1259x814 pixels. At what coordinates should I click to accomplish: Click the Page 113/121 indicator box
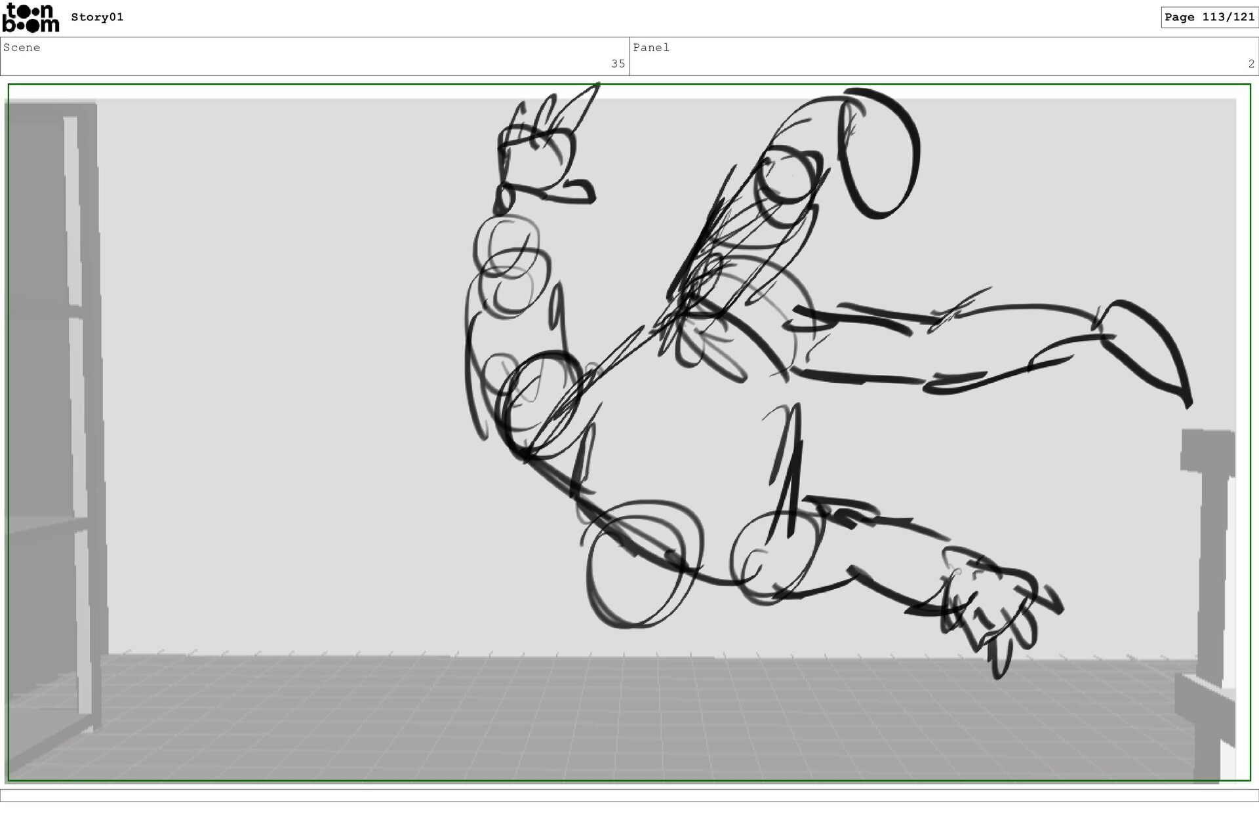[1209, 17]
